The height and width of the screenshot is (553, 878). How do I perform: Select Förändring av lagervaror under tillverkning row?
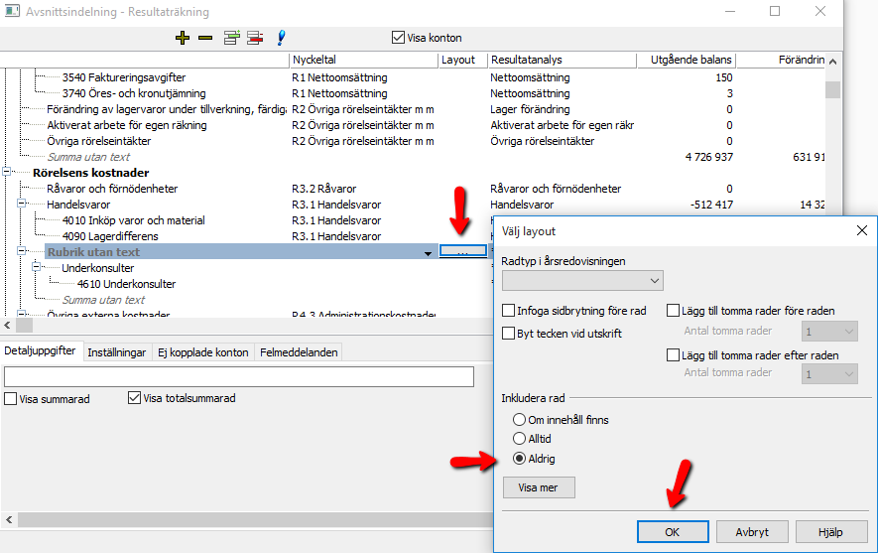pyautogui.click(x=167, y=109)
